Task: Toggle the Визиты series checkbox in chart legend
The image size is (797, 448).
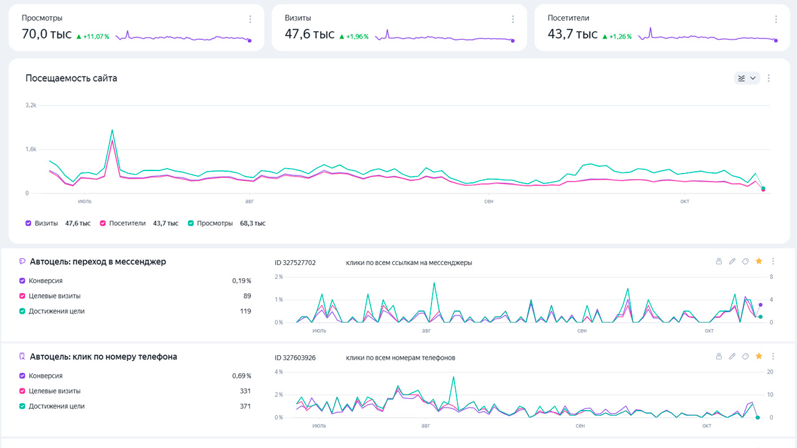Action: click(x=29, y=223)
